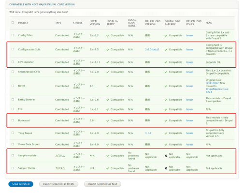Tick the CSV Importer checkbox
Image resolution: width=244 pixels, height=193 pixels.
coord(13,62)
